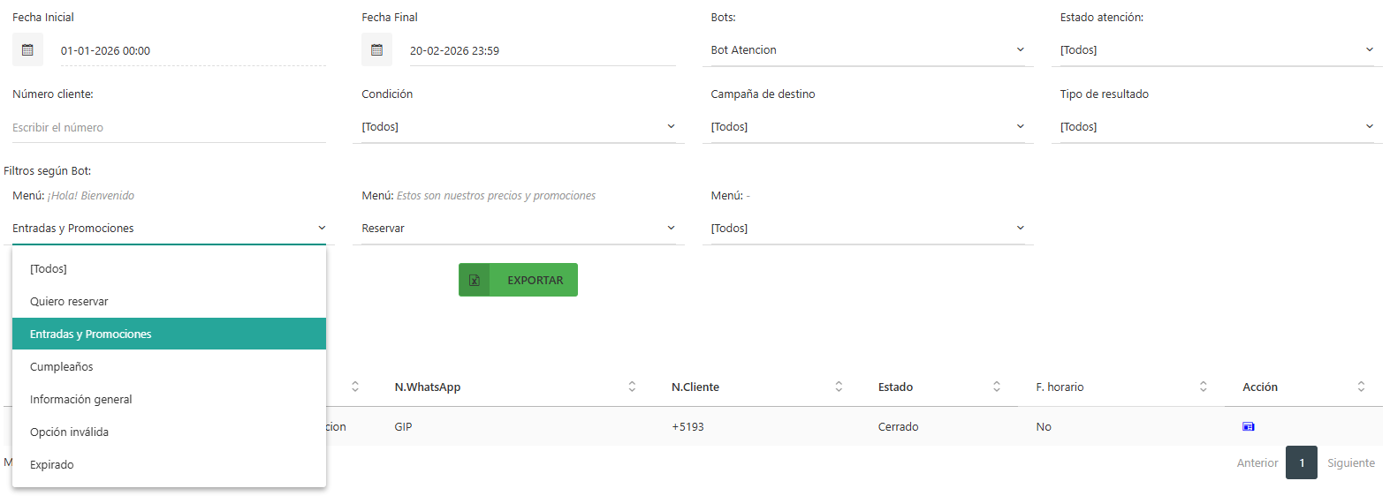Sort by the Acción column arrows
1390x496 pixels.
1361,387
